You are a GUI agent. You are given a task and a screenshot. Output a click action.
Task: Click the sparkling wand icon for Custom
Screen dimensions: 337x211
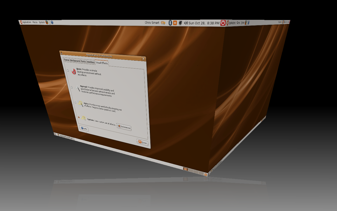click(x=84, y=118)
